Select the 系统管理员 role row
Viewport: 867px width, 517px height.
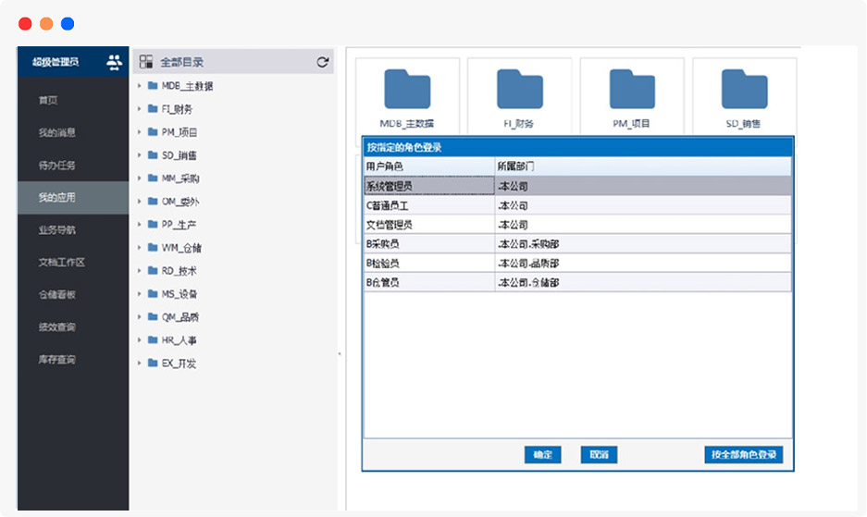pyautogui.click(x=429, y=186)
